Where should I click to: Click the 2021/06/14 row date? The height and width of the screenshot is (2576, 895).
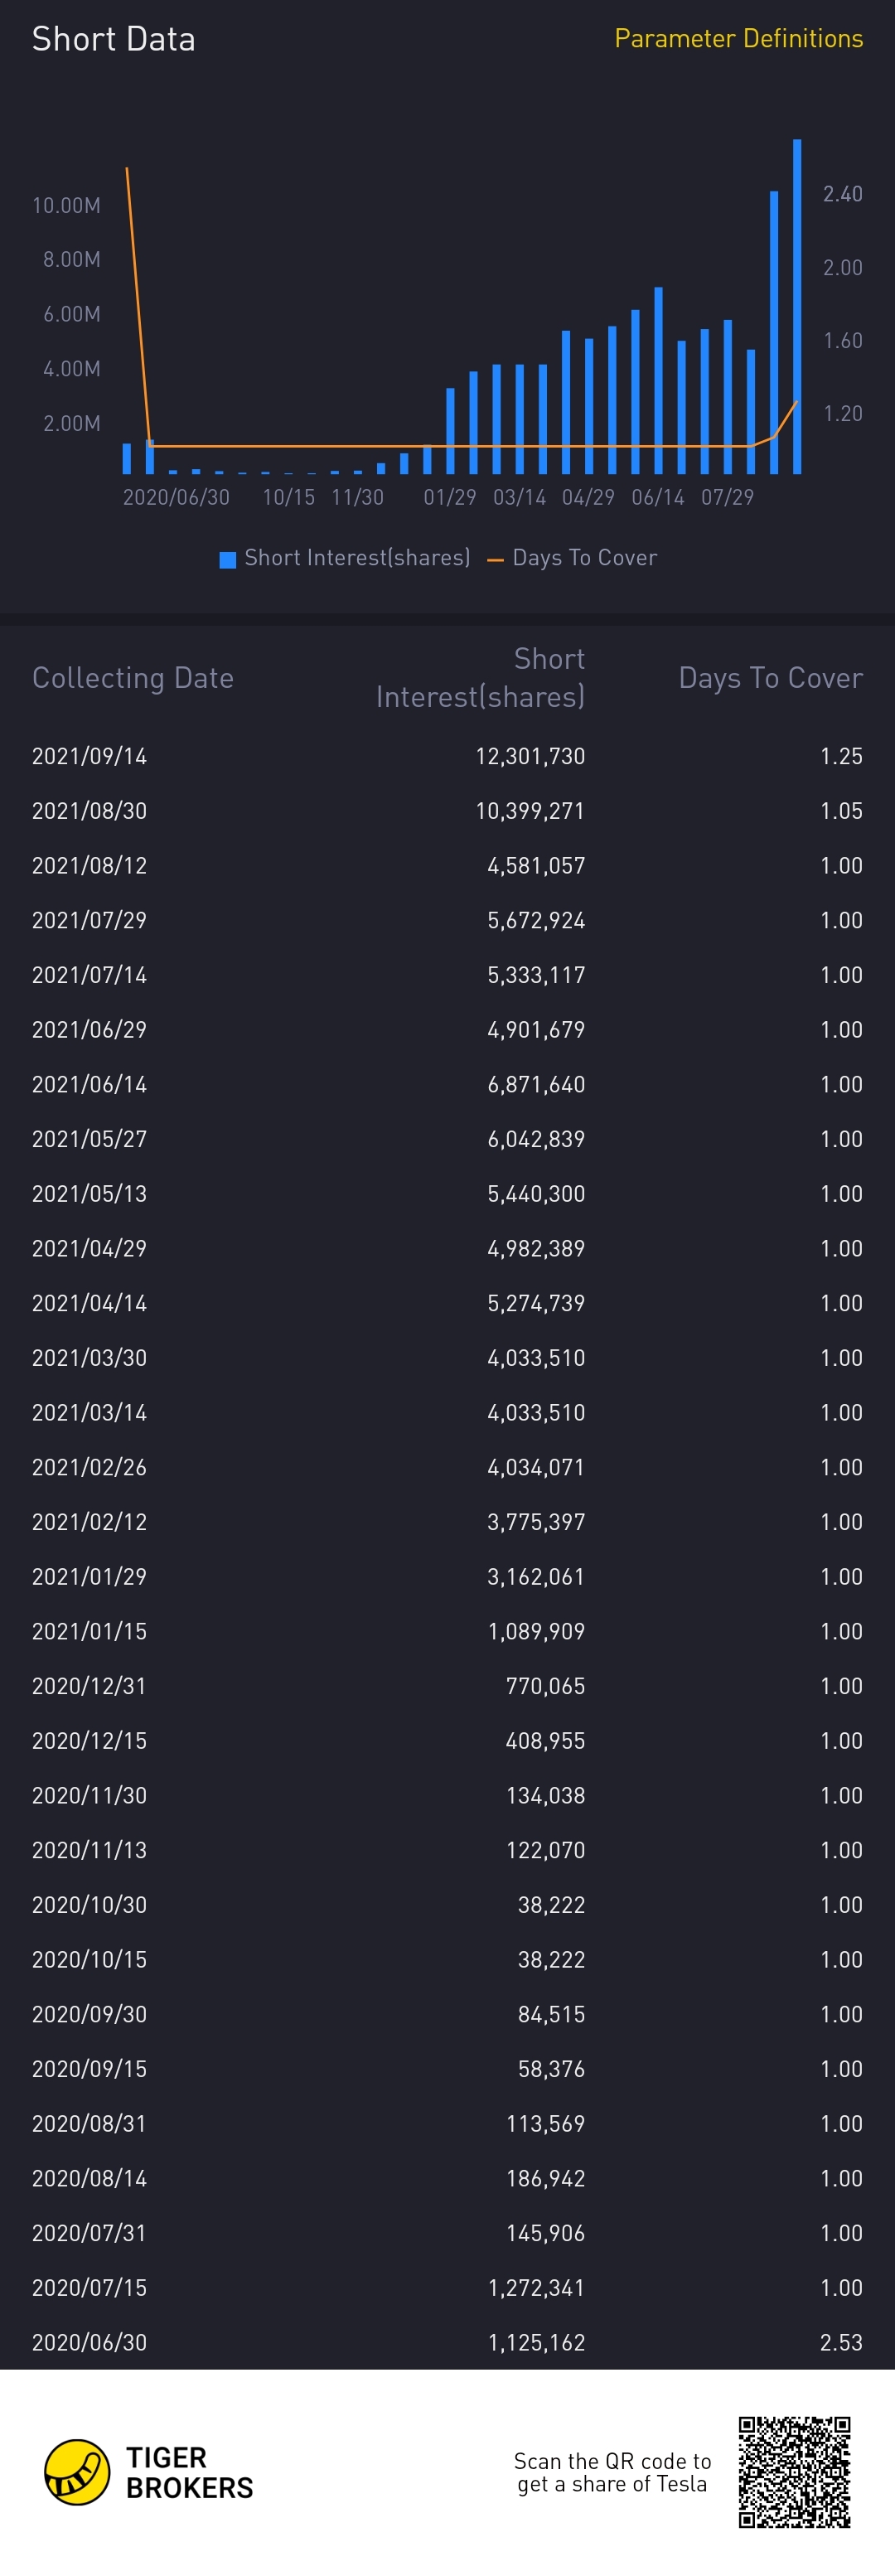89,1084
